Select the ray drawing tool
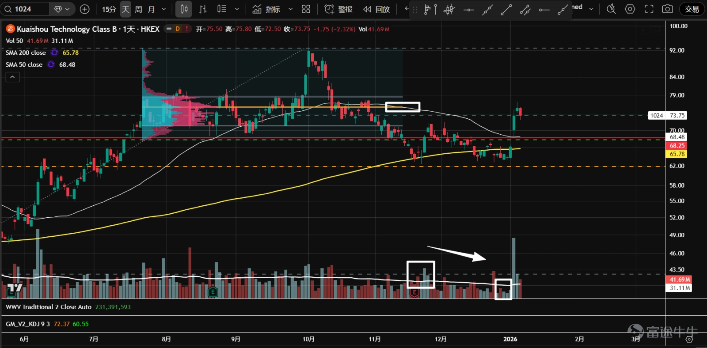Image resolution: width=707 pixels, height=348 pixels. click(x=563, y=9)
